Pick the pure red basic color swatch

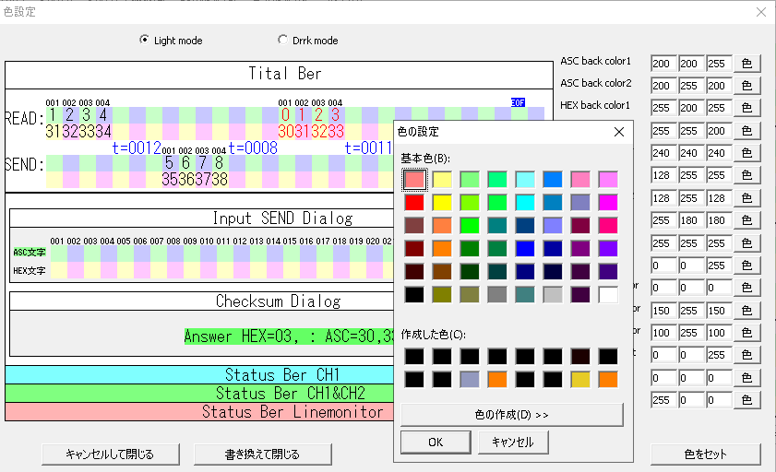click(x=414, y=202)
